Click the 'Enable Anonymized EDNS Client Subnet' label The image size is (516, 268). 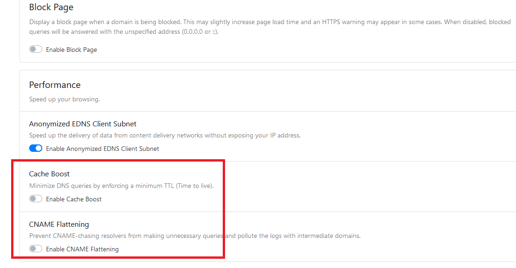coord(103,149)
